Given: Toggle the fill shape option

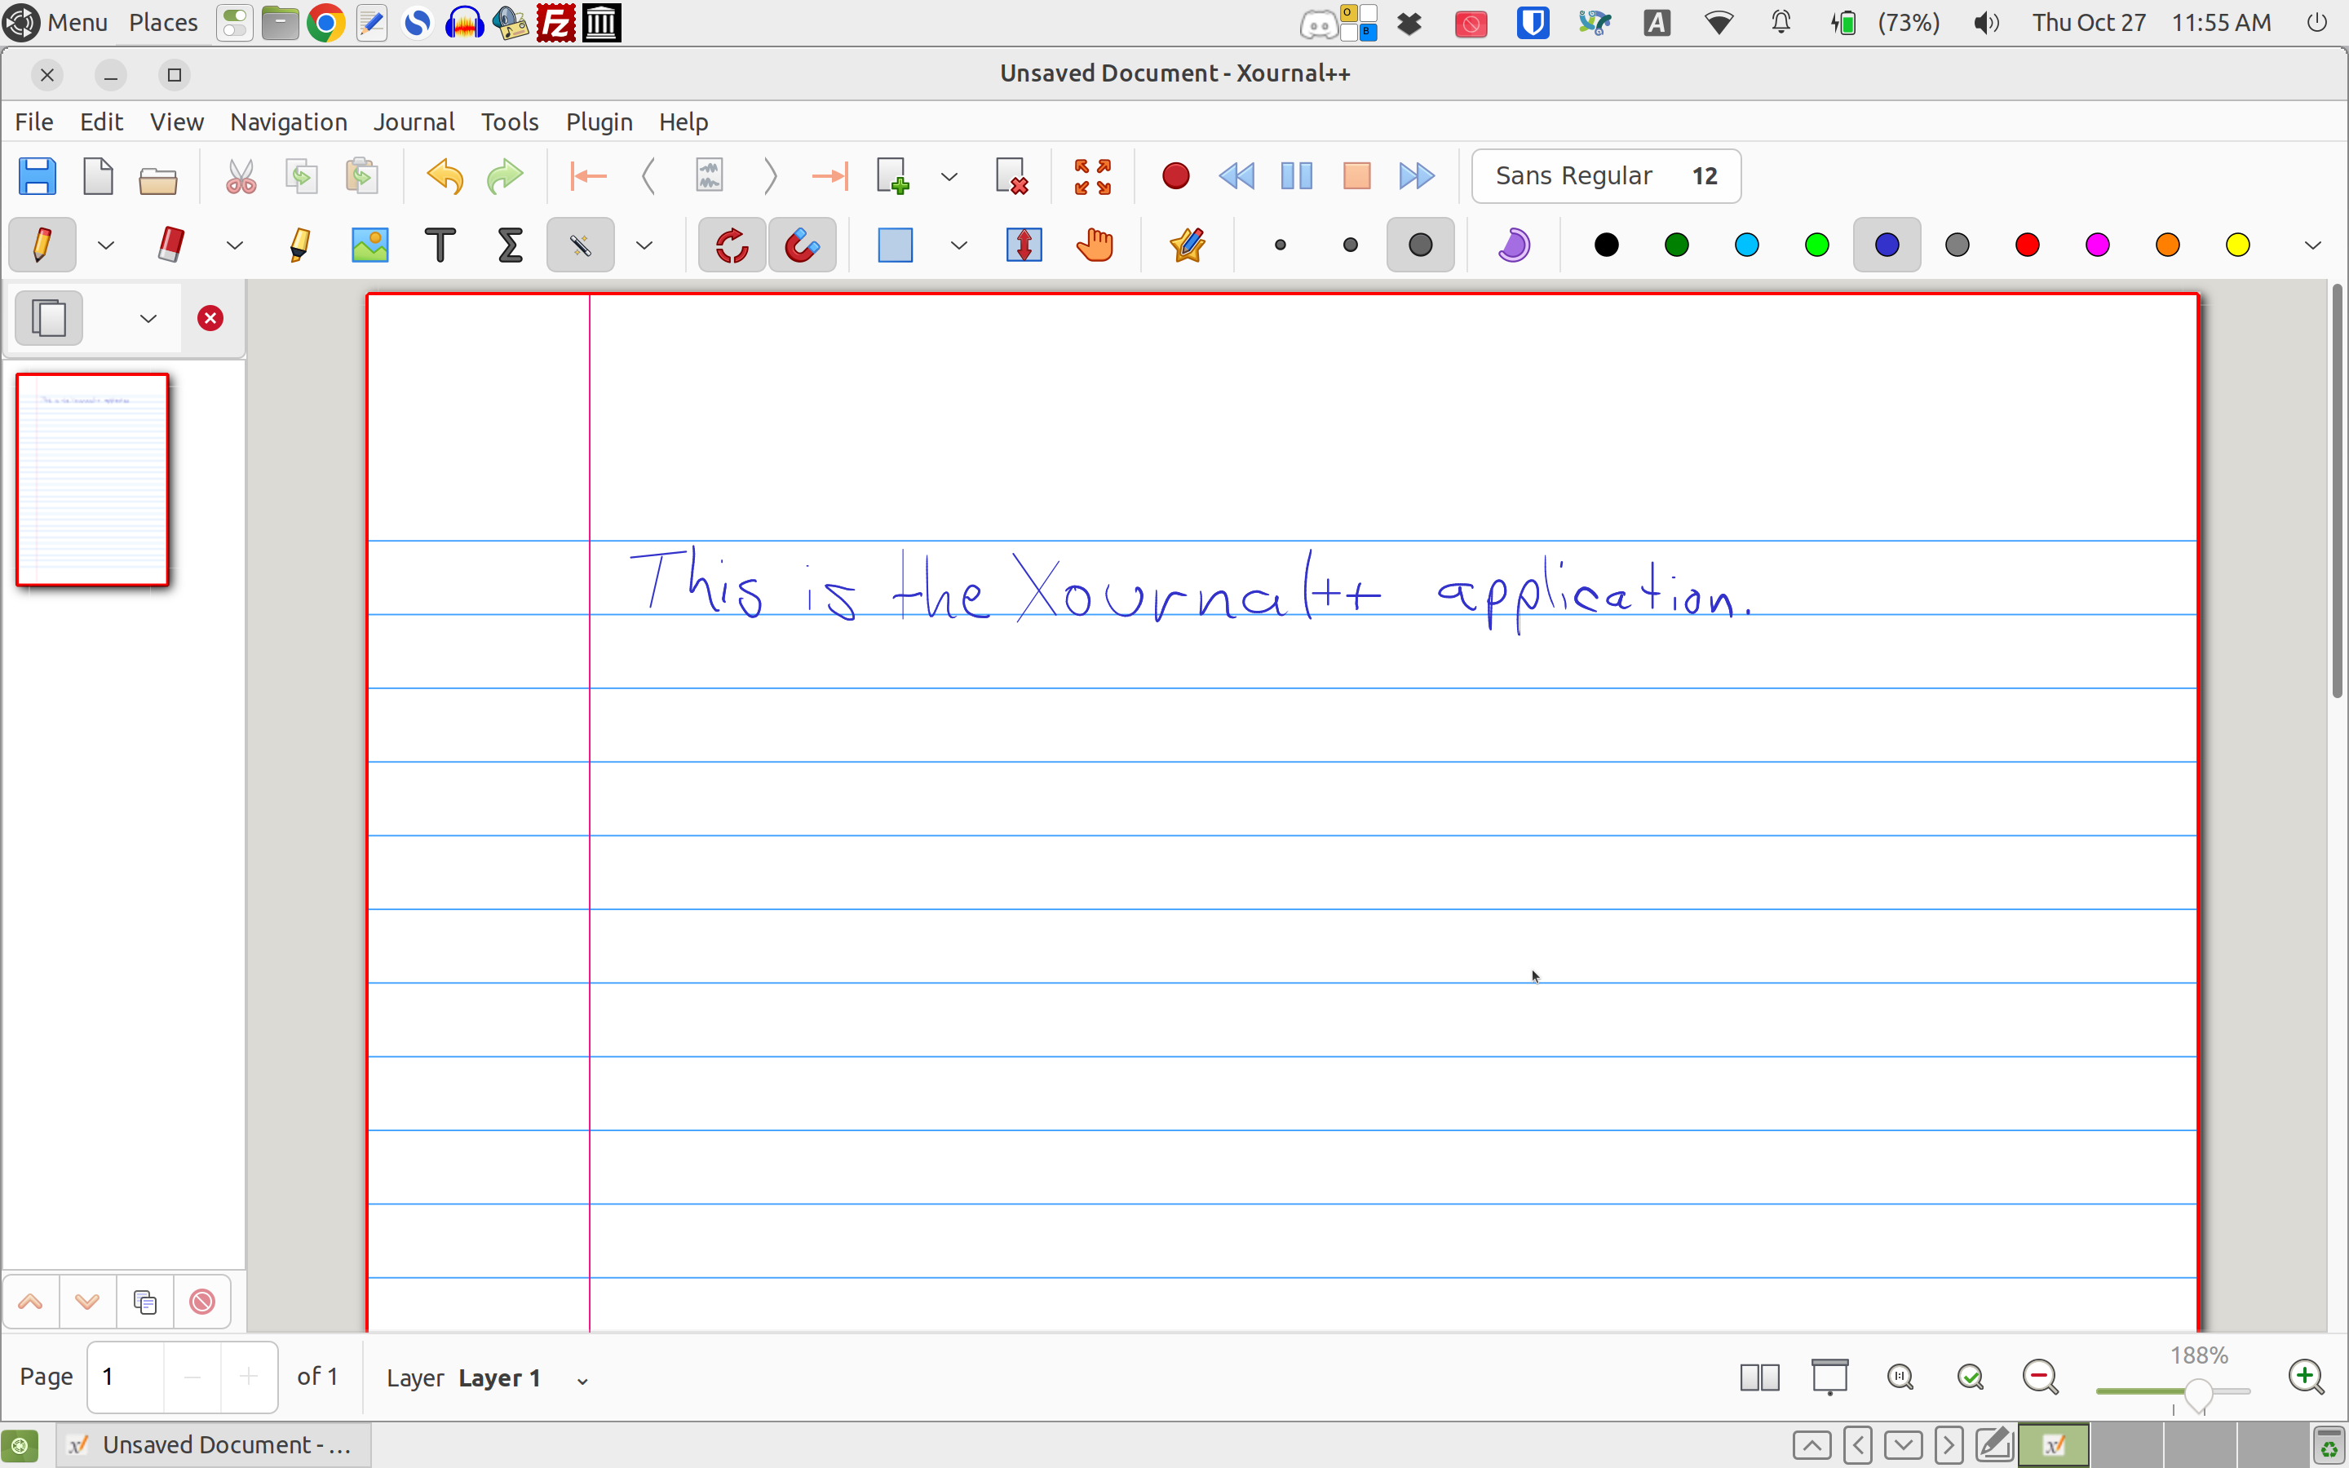Looking at the screenshot, I should click(x=1515, y=245).
